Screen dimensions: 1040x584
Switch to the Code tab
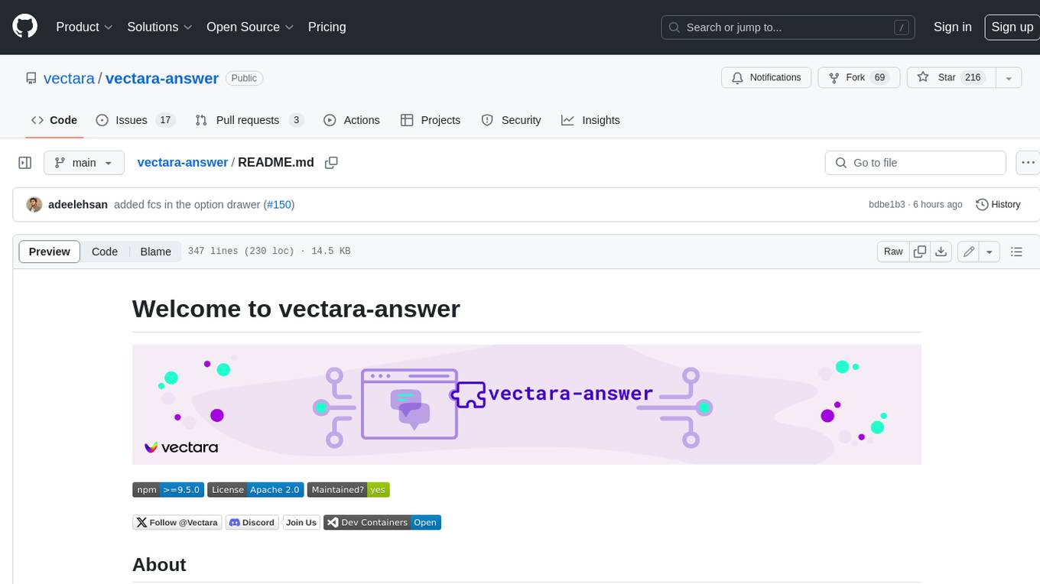(x=54, y=120)
